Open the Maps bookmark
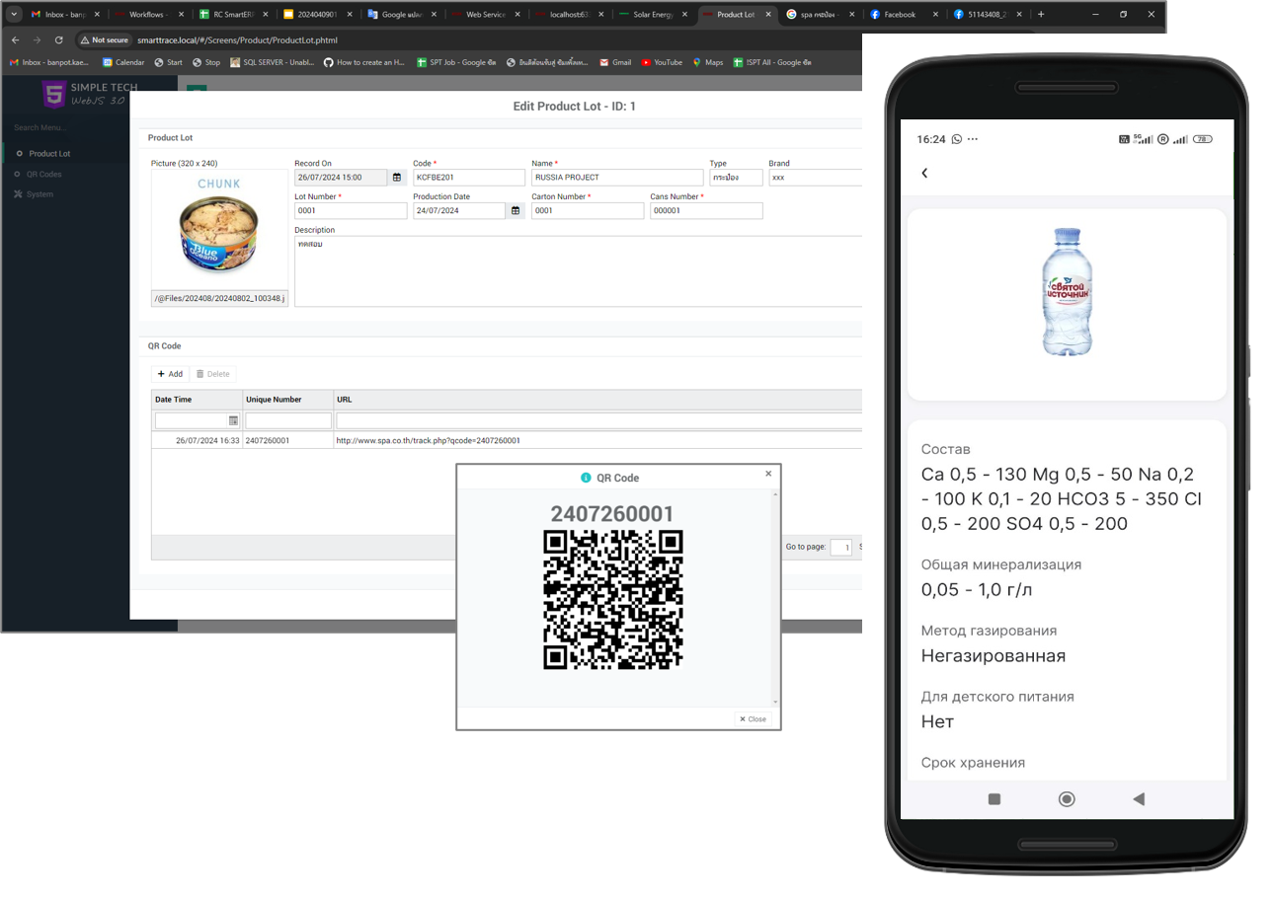1273x897 pixels. tap(708, 62)
